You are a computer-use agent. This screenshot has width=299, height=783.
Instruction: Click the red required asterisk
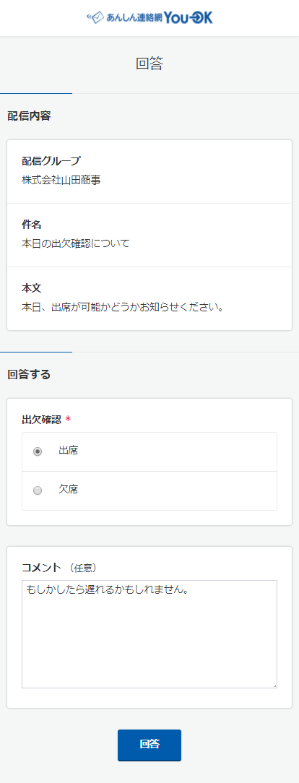(69, 420)
